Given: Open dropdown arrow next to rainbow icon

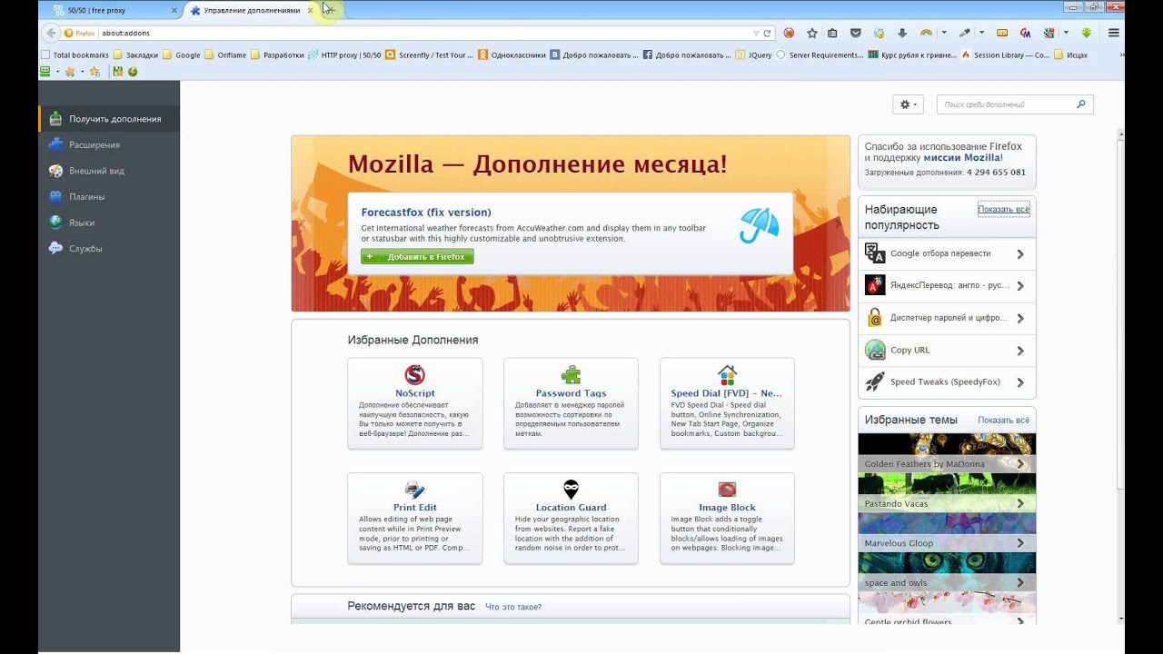Looking at the screenshot, I should point(944,33).
